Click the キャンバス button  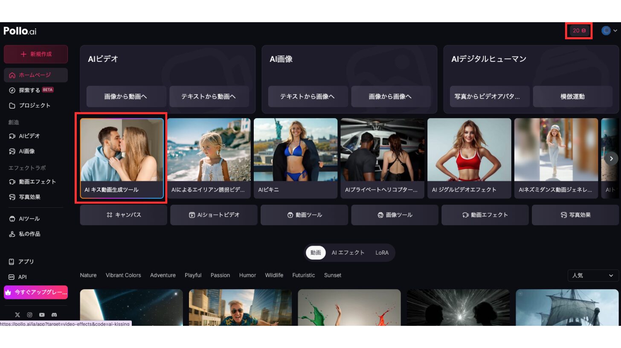click(124, 215)
